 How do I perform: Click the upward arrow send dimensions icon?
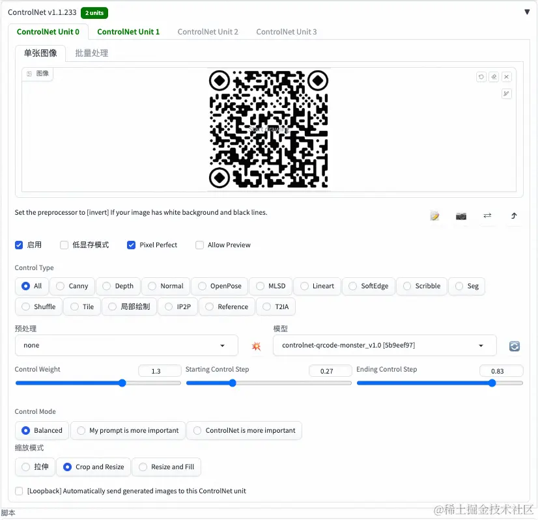coord(514,215)
